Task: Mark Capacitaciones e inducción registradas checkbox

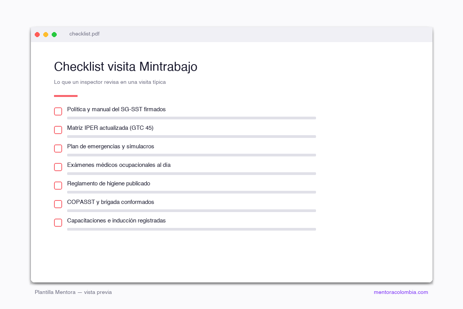Action: coord(58,223)
